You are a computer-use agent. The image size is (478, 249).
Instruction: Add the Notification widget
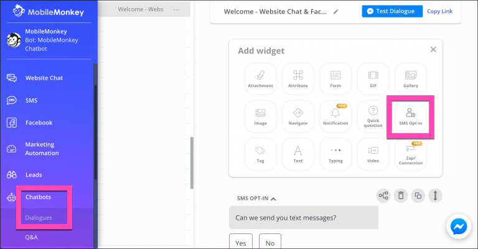pos(335,116)
